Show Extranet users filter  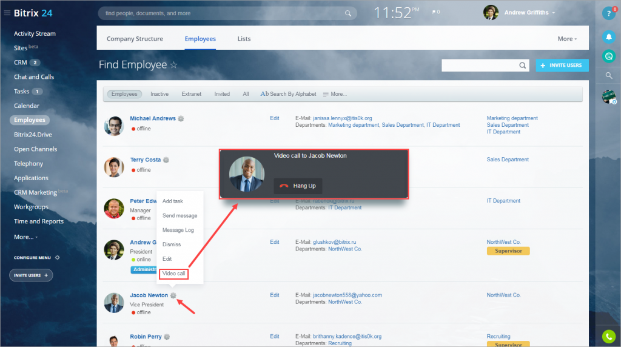pyautogui.click(x=191, y=94)
